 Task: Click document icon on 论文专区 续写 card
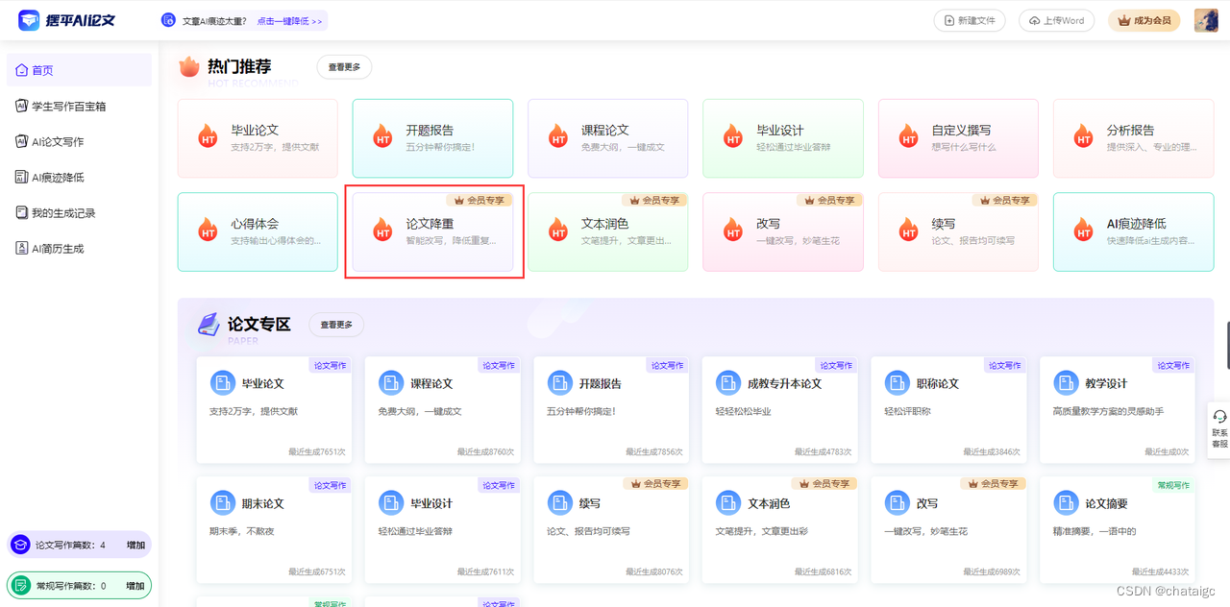(x=559, y=503)
